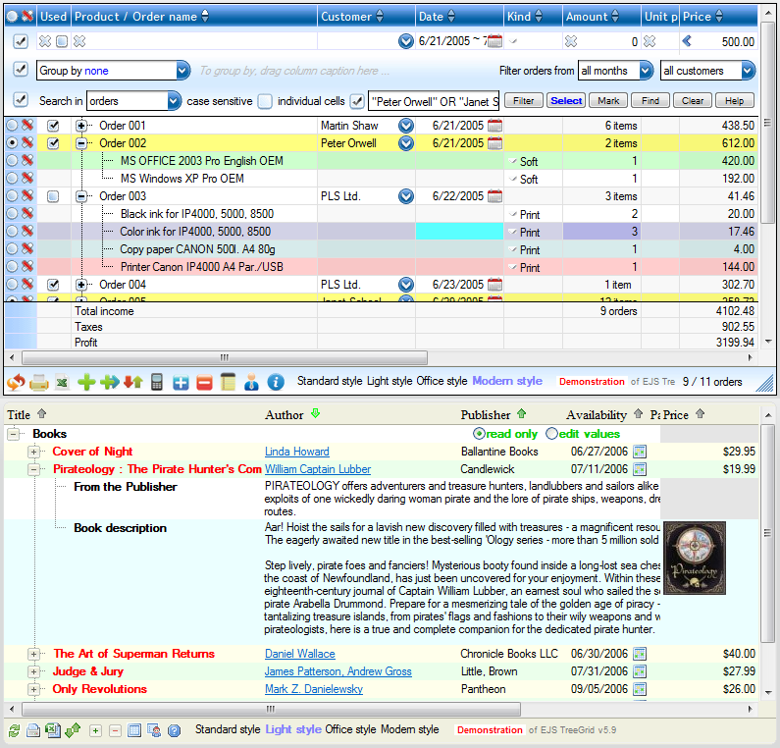Click the red minus collapse-all icon
Image resolution: width=780 pixels, height=748 pixels.
204,382
